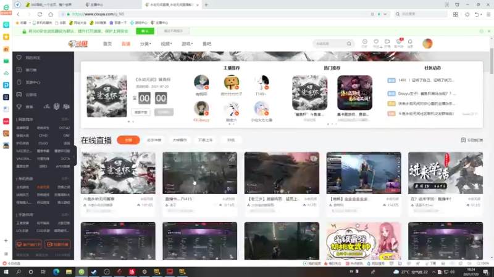Open the browser hamburger menu icon
Image resolution: width=494 pixels, height=277 pixels.
pyautogui.click(x=488, y=14)
